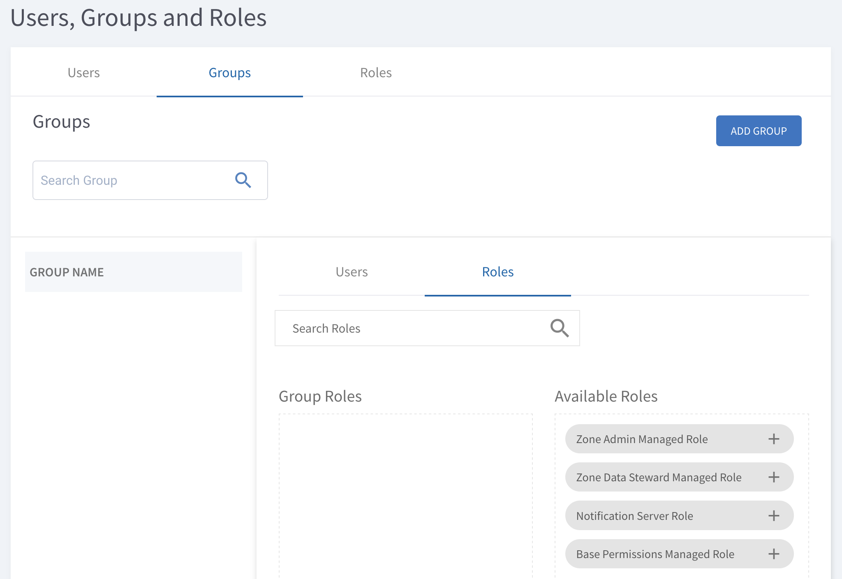Viewport: 842px width, 579px height.
Task: Focus the Search Group input field
Action: [x=150, y=180]
